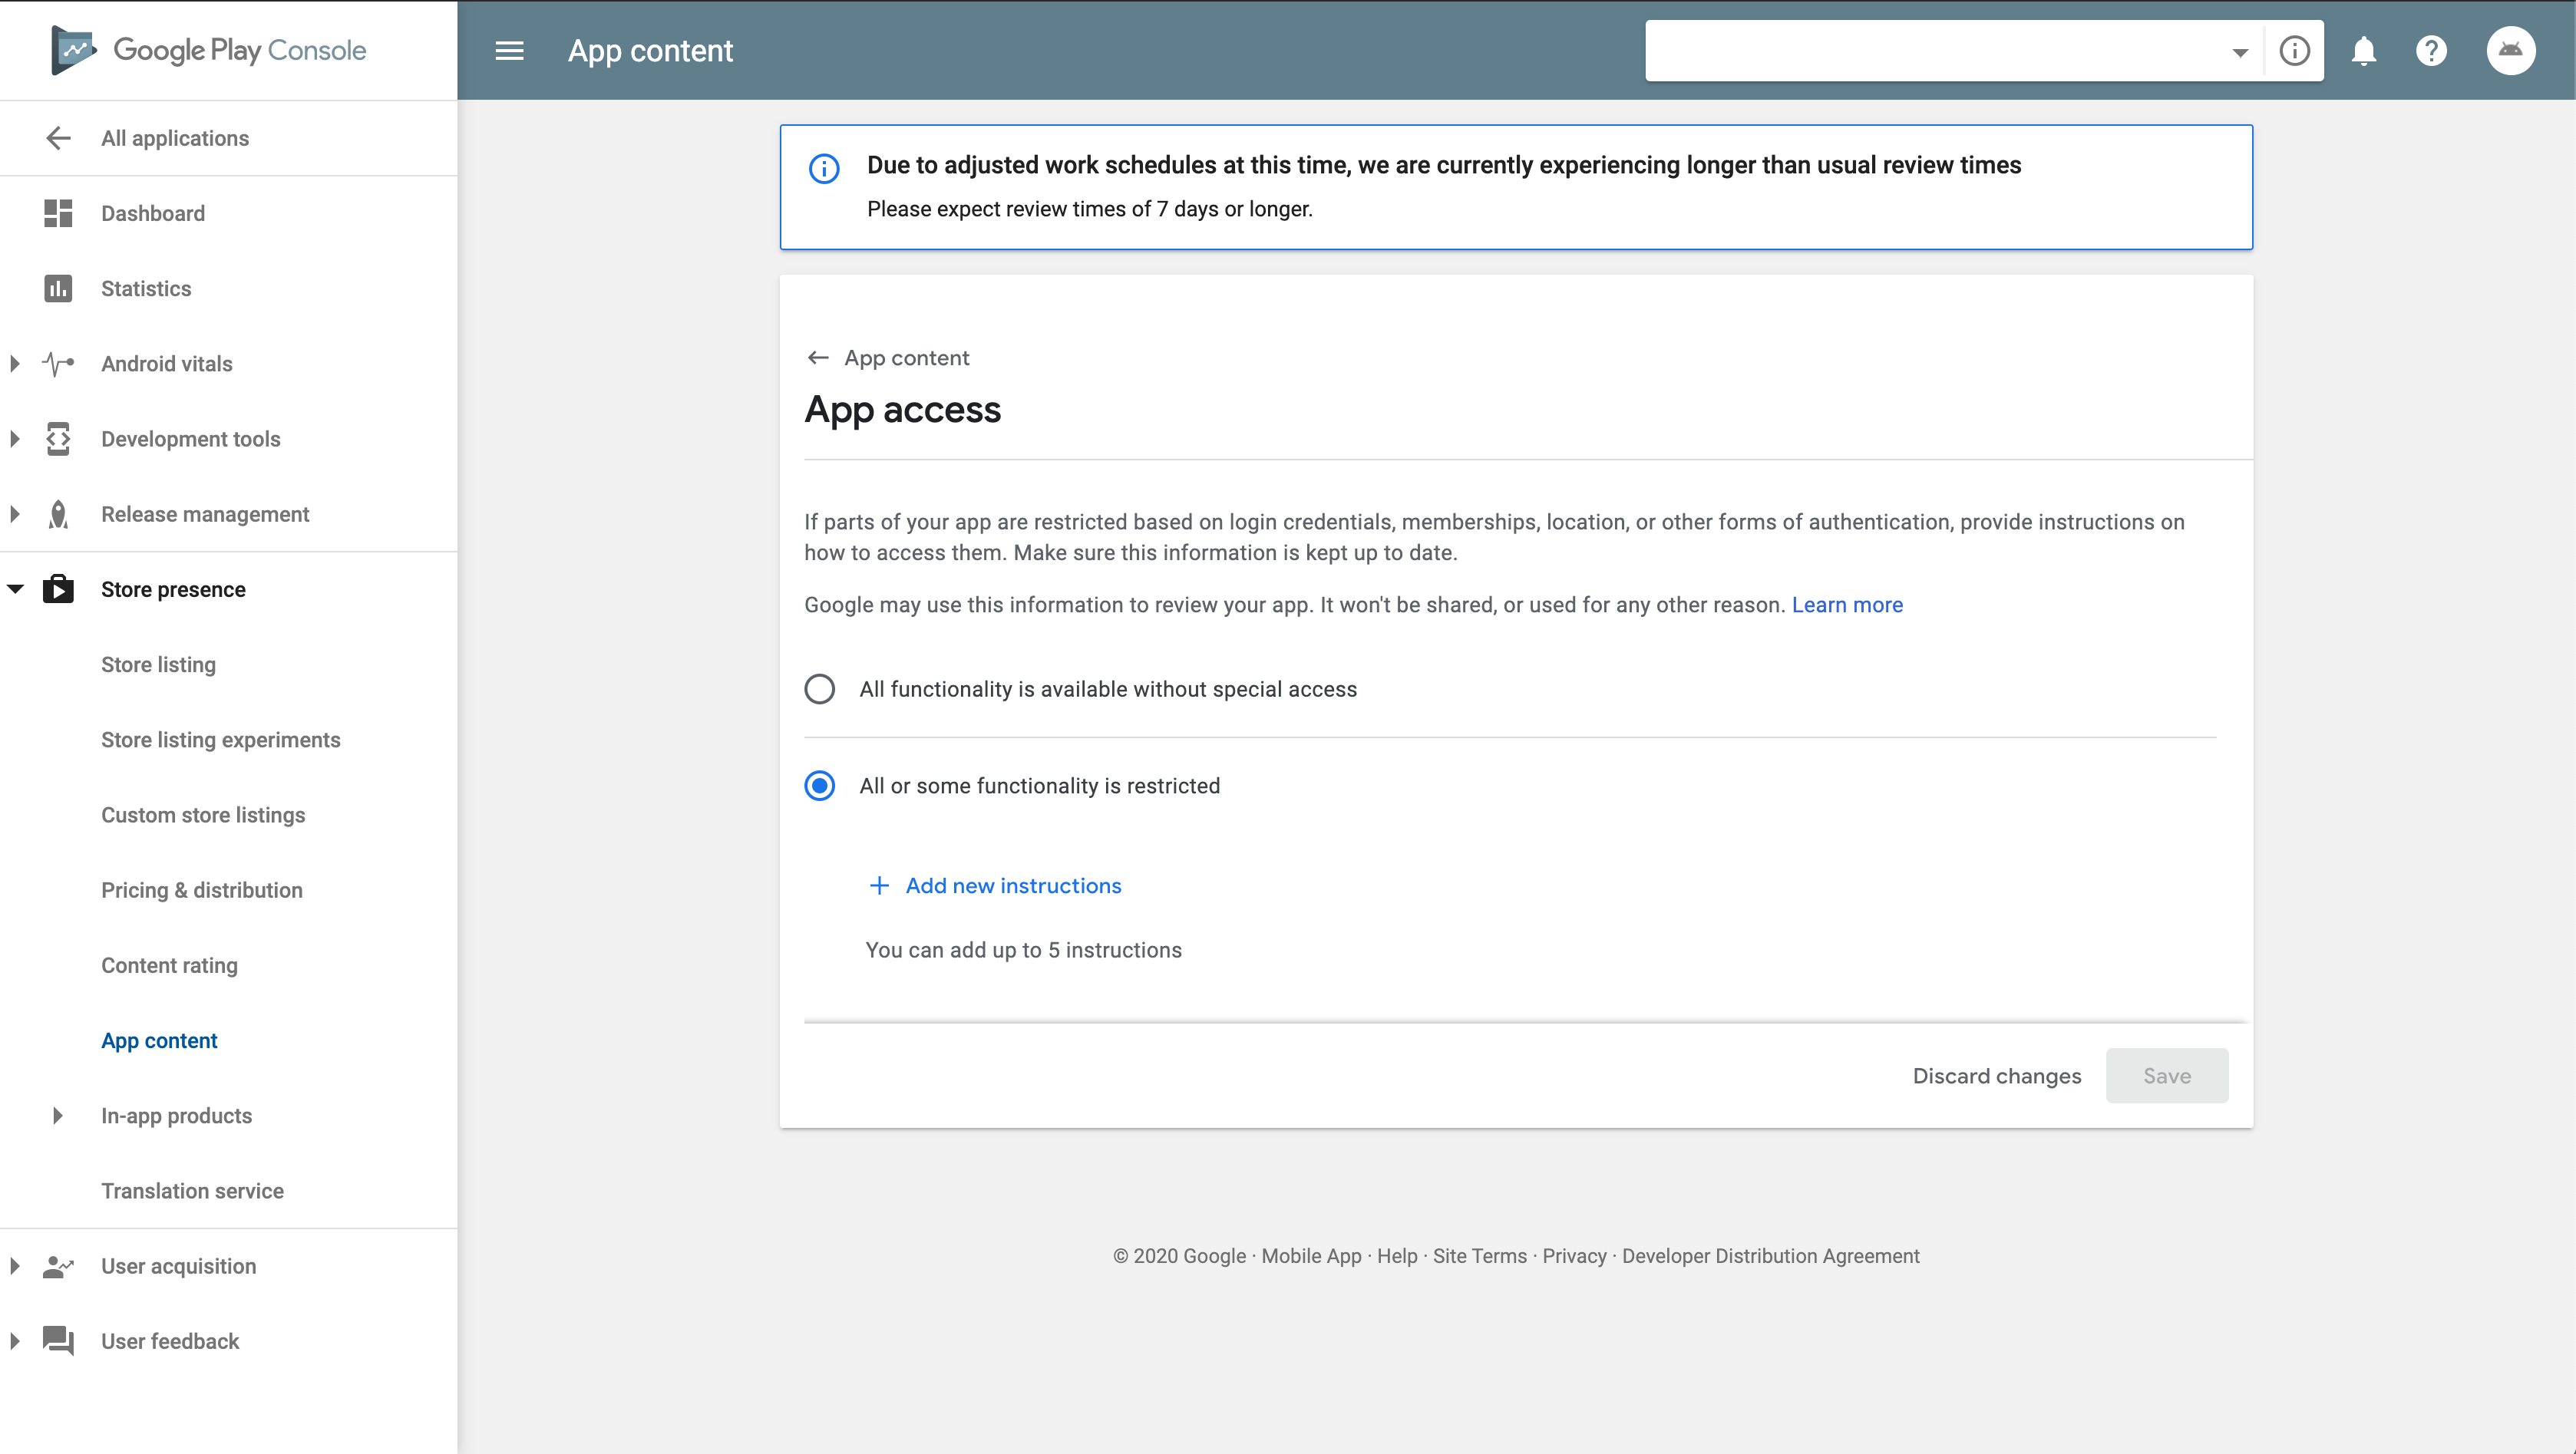Select All or some functionality is restricted
Screen dimensions: 2576x1454
point(819,786)
